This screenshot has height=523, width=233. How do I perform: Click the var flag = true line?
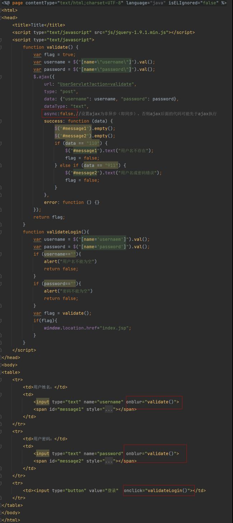[x=54, y=55]
